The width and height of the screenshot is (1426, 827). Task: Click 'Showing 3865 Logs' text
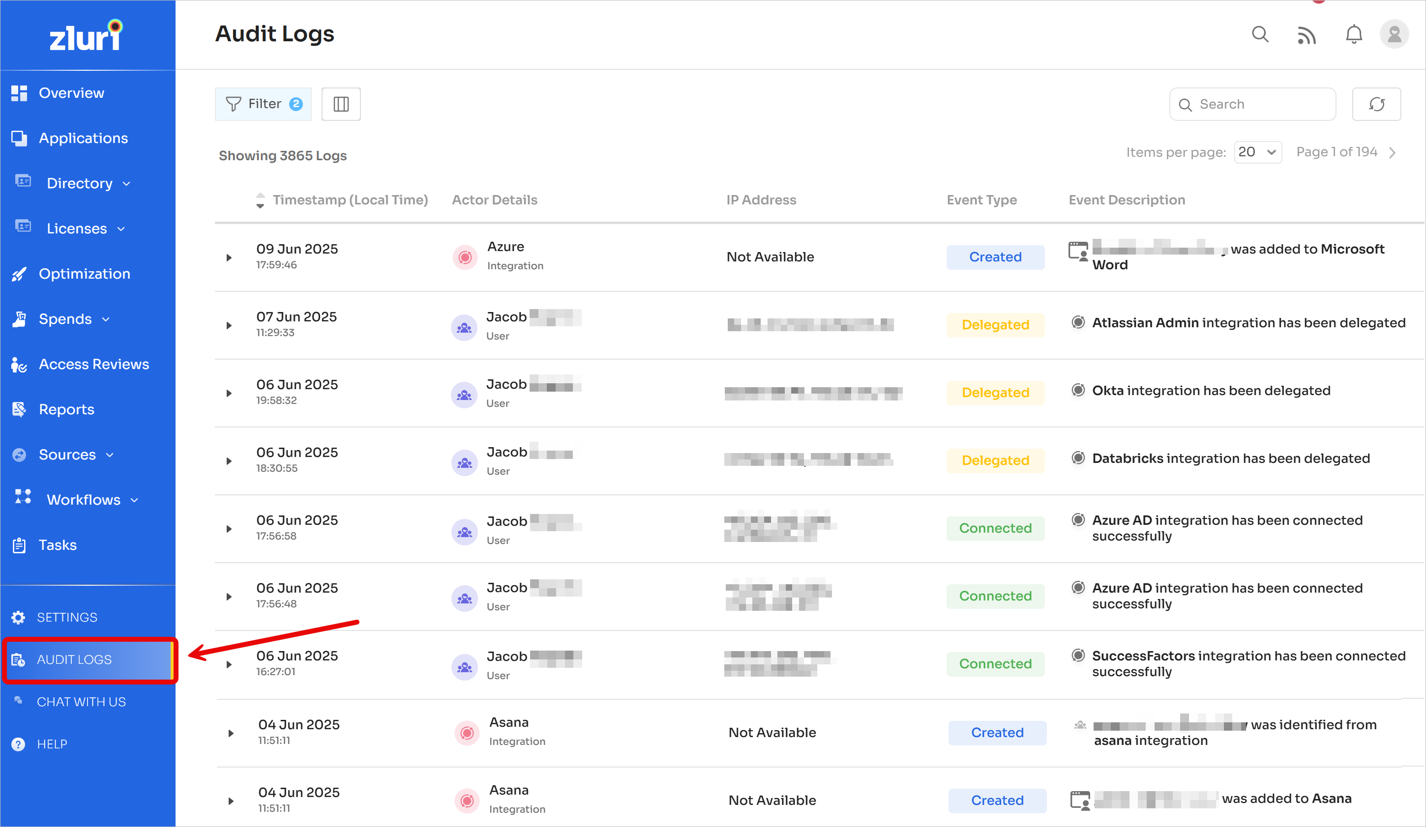pos(282,156)
